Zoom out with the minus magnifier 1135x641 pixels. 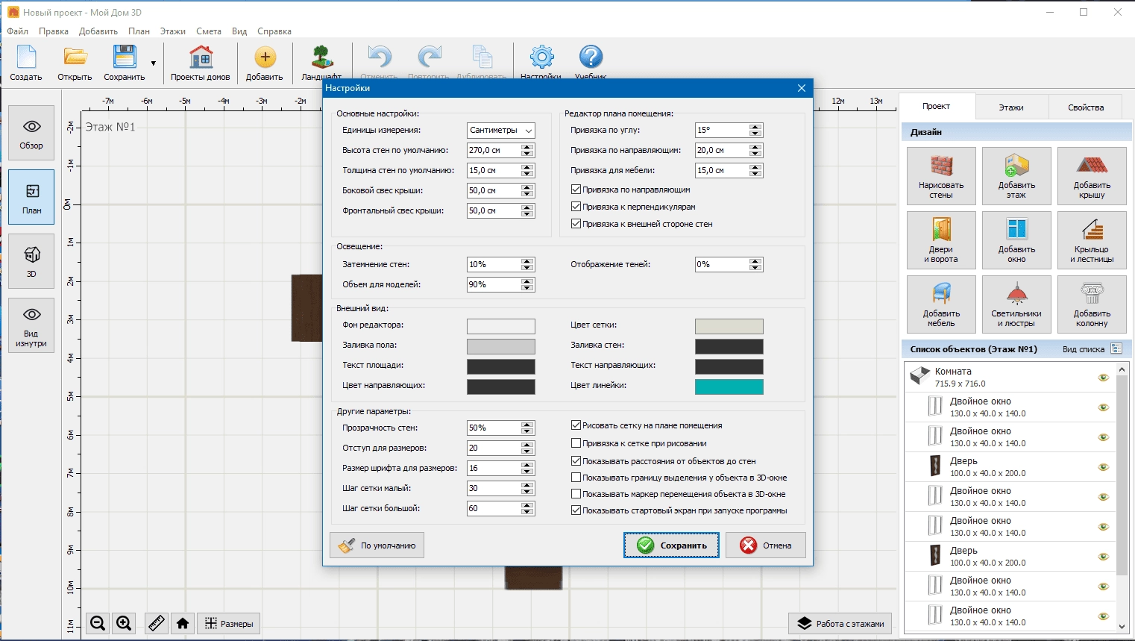pyautogui.click(x=98, y=623)
